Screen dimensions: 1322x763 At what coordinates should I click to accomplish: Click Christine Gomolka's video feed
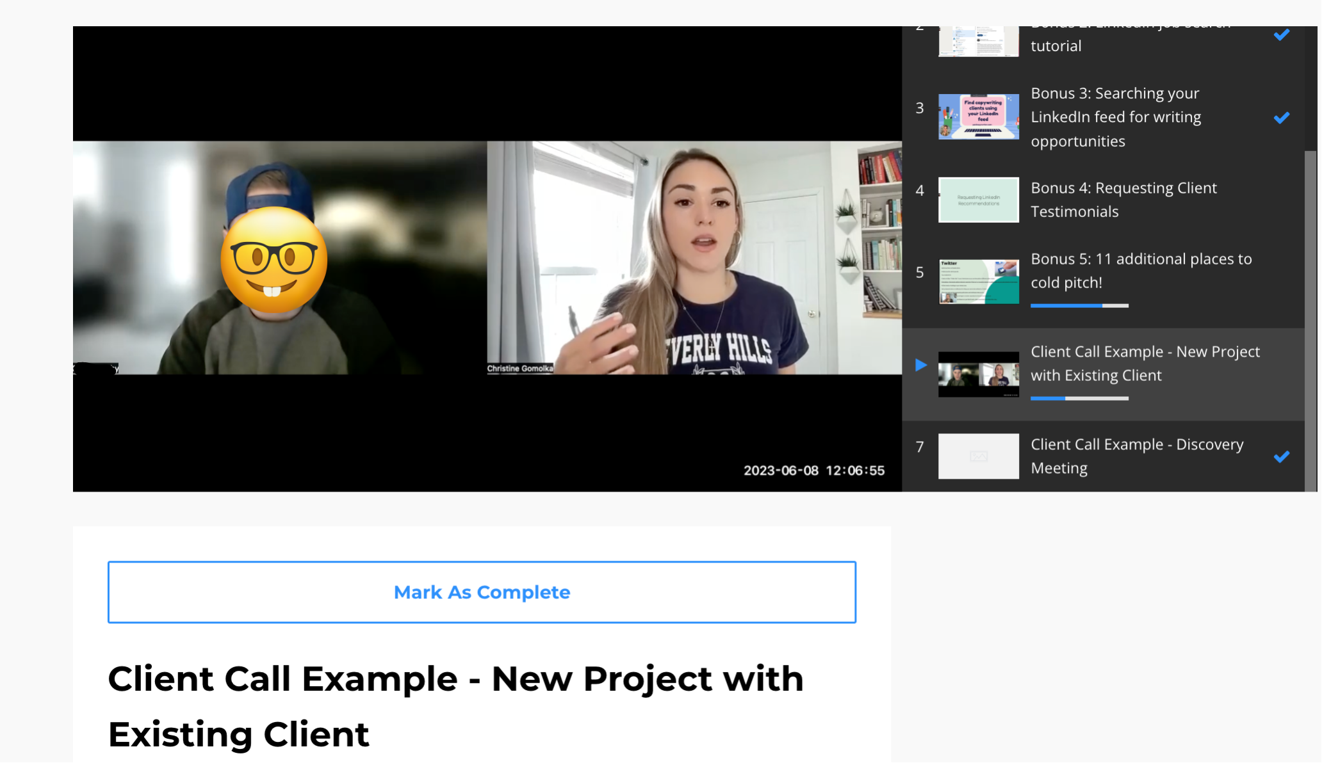click(x=694, y=257)
